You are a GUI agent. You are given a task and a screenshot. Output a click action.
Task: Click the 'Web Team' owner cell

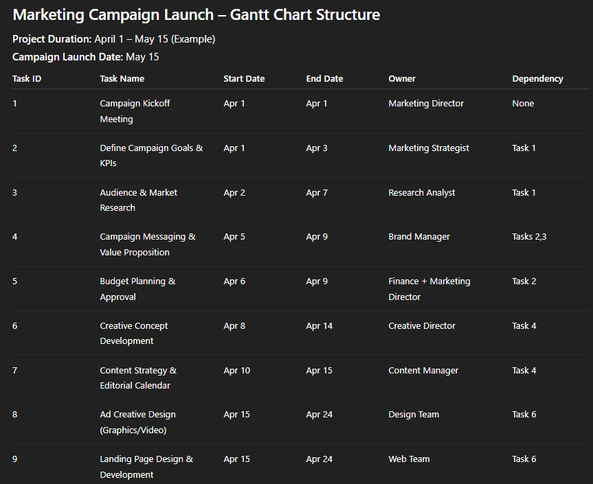(409, 459)
